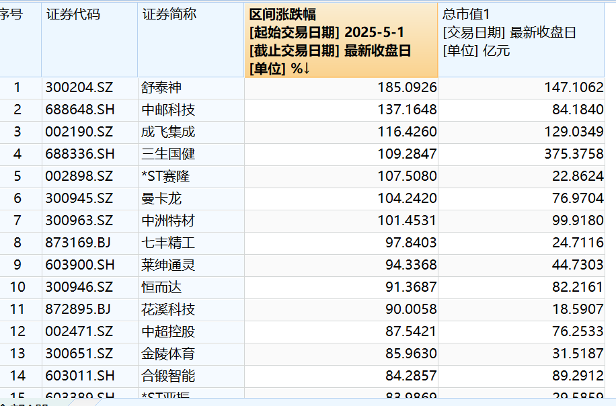Viewport: 616px width, 406px height.
Task: Select market value 82.2161
Action: 578,287
